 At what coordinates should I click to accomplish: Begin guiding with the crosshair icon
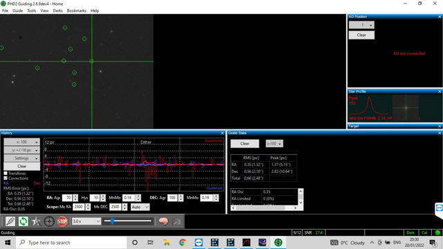[49, 221]
